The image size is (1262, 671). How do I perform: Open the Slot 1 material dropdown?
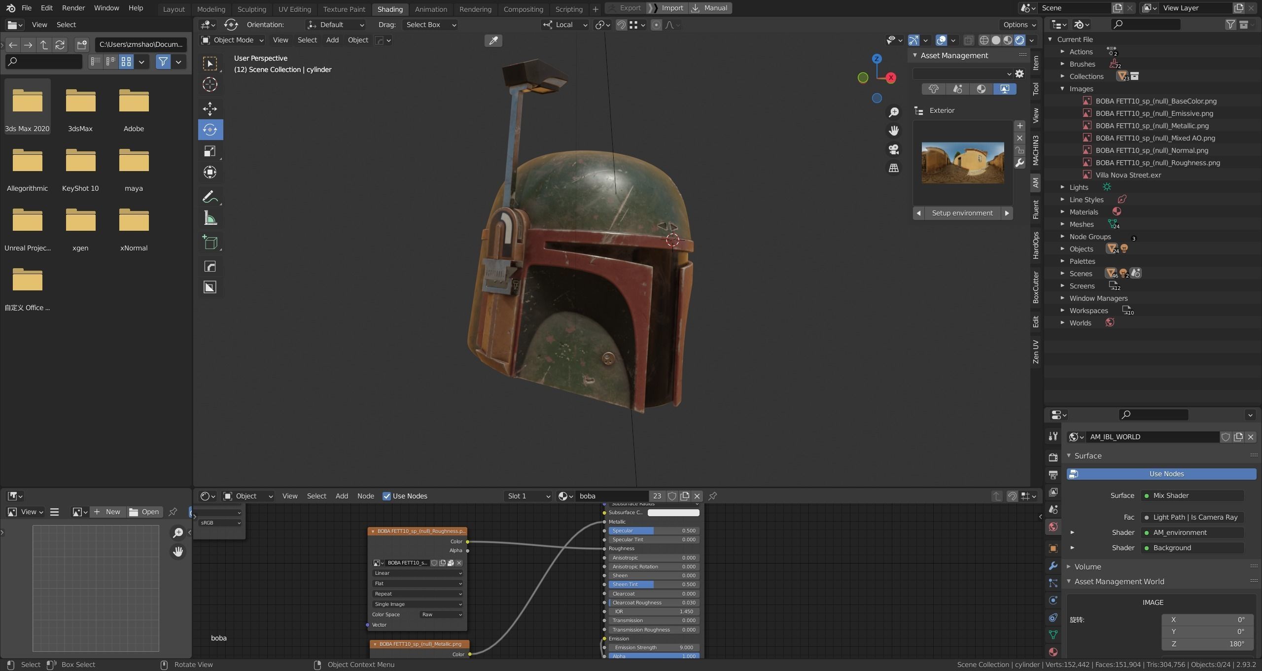(528, 496)
